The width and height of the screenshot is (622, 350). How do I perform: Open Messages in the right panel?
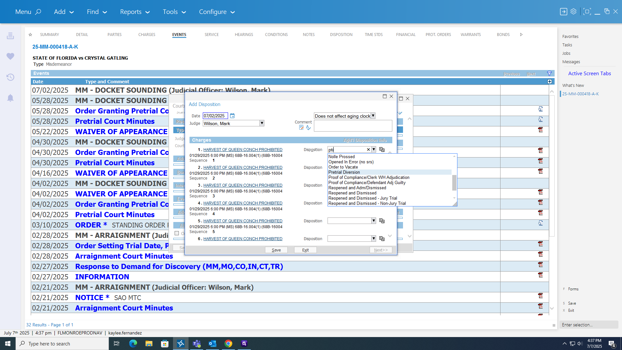coord(571,62)
